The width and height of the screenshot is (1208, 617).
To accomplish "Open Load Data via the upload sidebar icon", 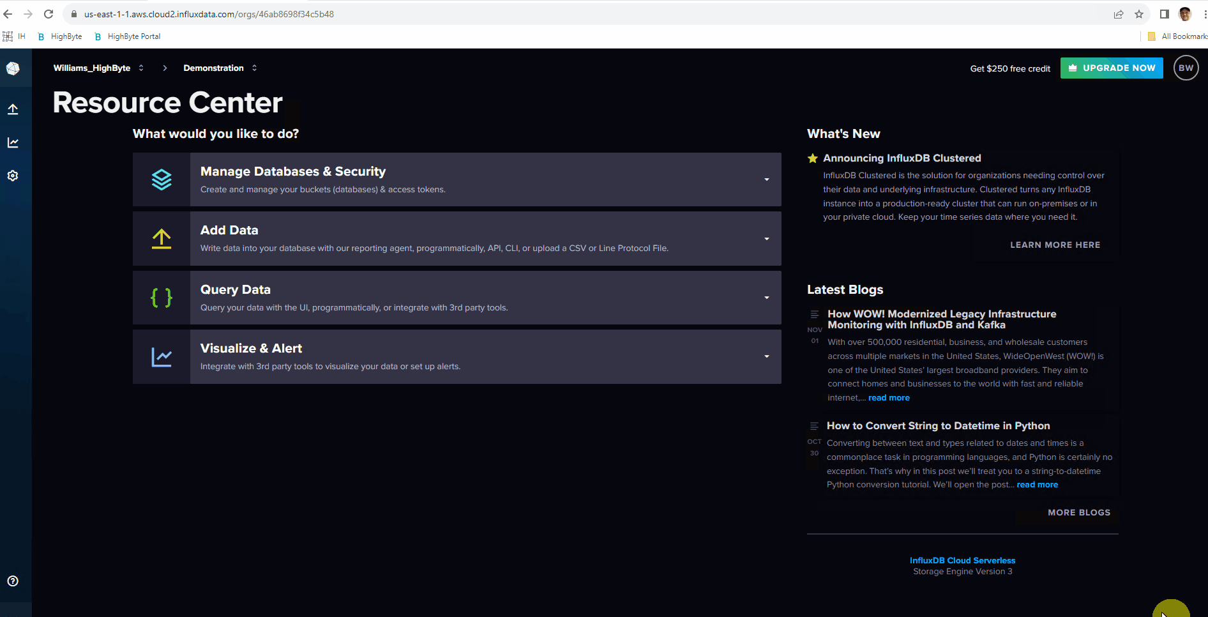I will [13, 109].
